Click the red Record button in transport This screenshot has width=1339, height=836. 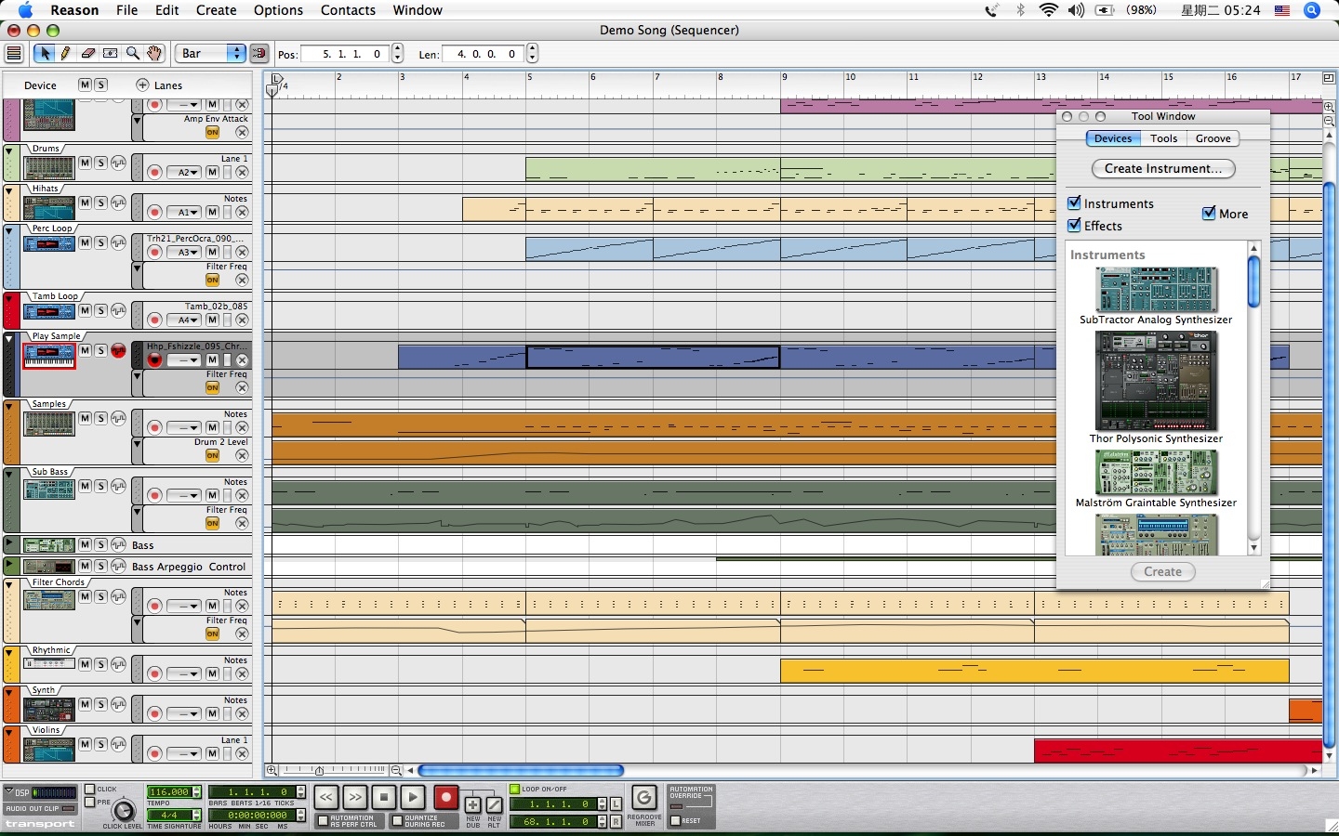click(x=446, y=797)
